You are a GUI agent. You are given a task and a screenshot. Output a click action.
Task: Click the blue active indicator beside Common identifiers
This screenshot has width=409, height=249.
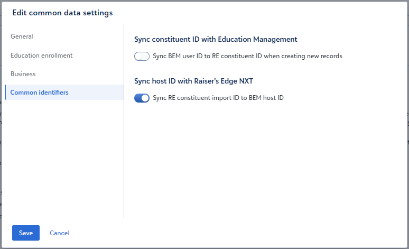6,93
